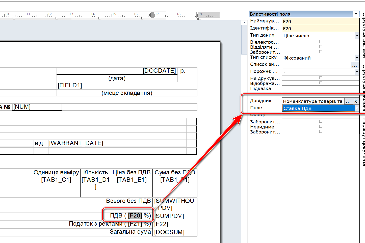The height and width of the screenshot is (243, 365).
Task: Enable the Не друкувати checkbox
Action: pos(321,78)
